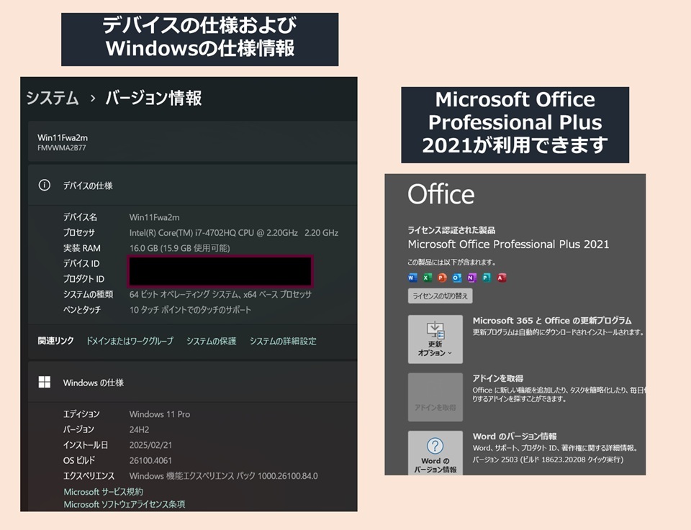Click the greyed アドインを取得 button
Screen dimensions: 691x530
435,397
